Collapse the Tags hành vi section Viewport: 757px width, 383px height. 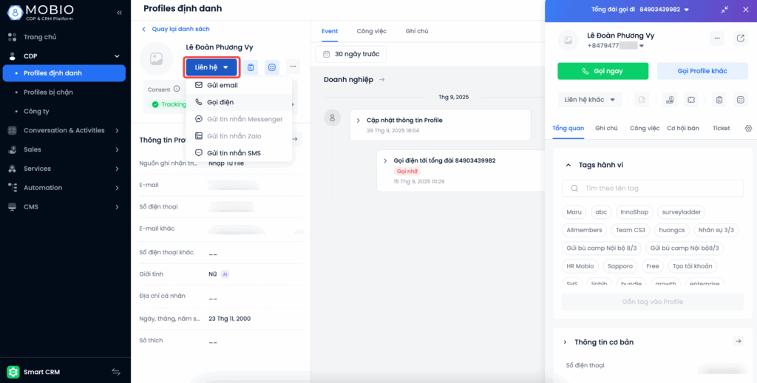(x=568, y=165)
